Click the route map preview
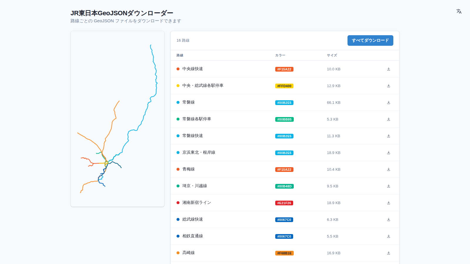470x264 pixels. click(117, 119)
